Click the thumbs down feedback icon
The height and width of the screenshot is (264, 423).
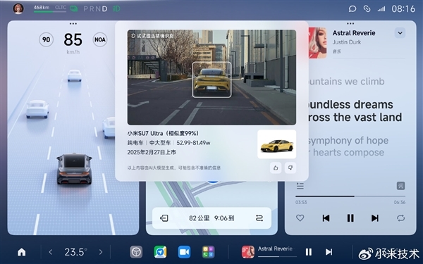point(290,168)
